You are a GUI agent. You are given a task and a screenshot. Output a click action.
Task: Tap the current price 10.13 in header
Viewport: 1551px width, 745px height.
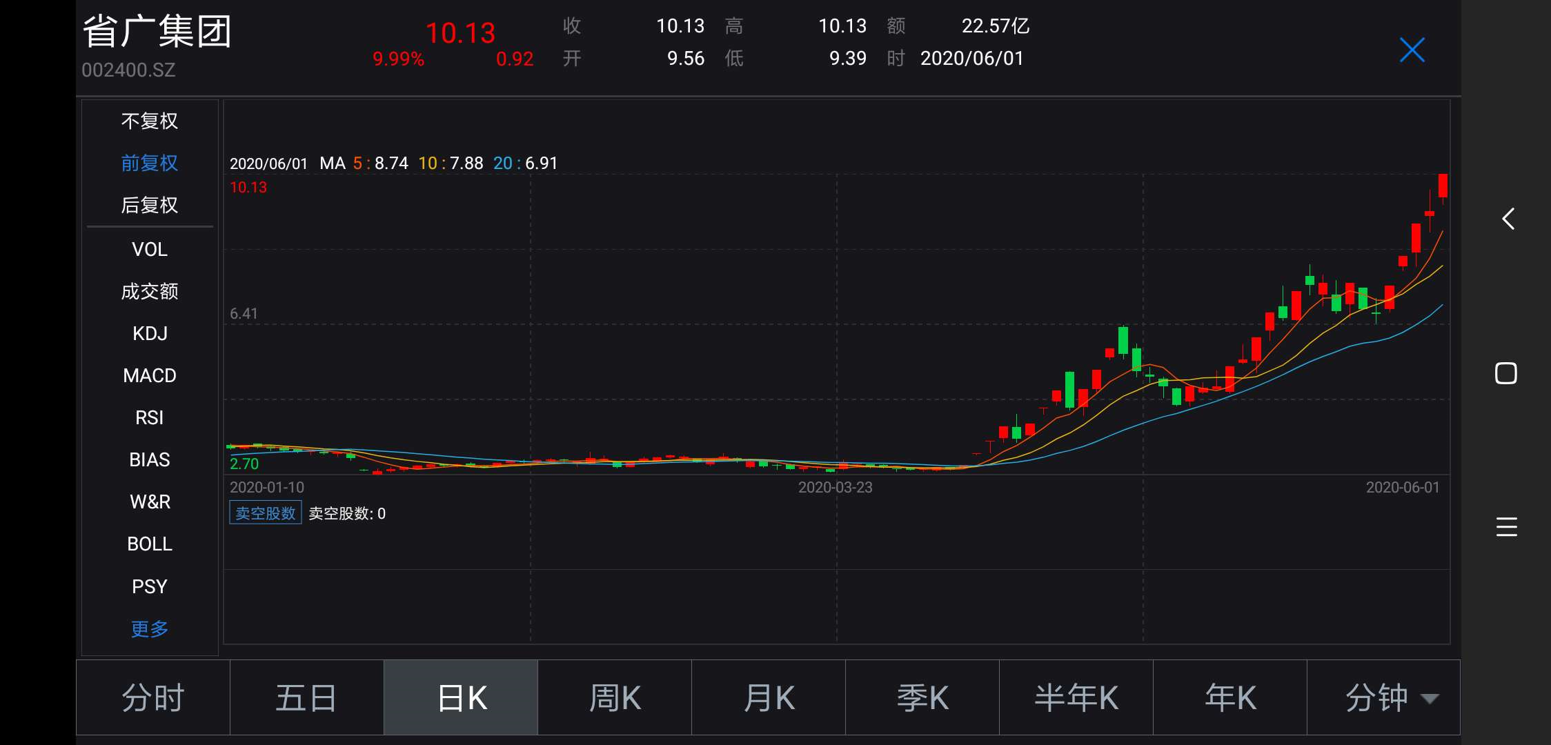pyautogui.click(x=460, y=33)
